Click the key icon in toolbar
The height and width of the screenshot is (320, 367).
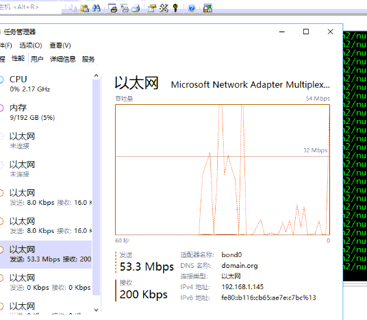(175, 8)
